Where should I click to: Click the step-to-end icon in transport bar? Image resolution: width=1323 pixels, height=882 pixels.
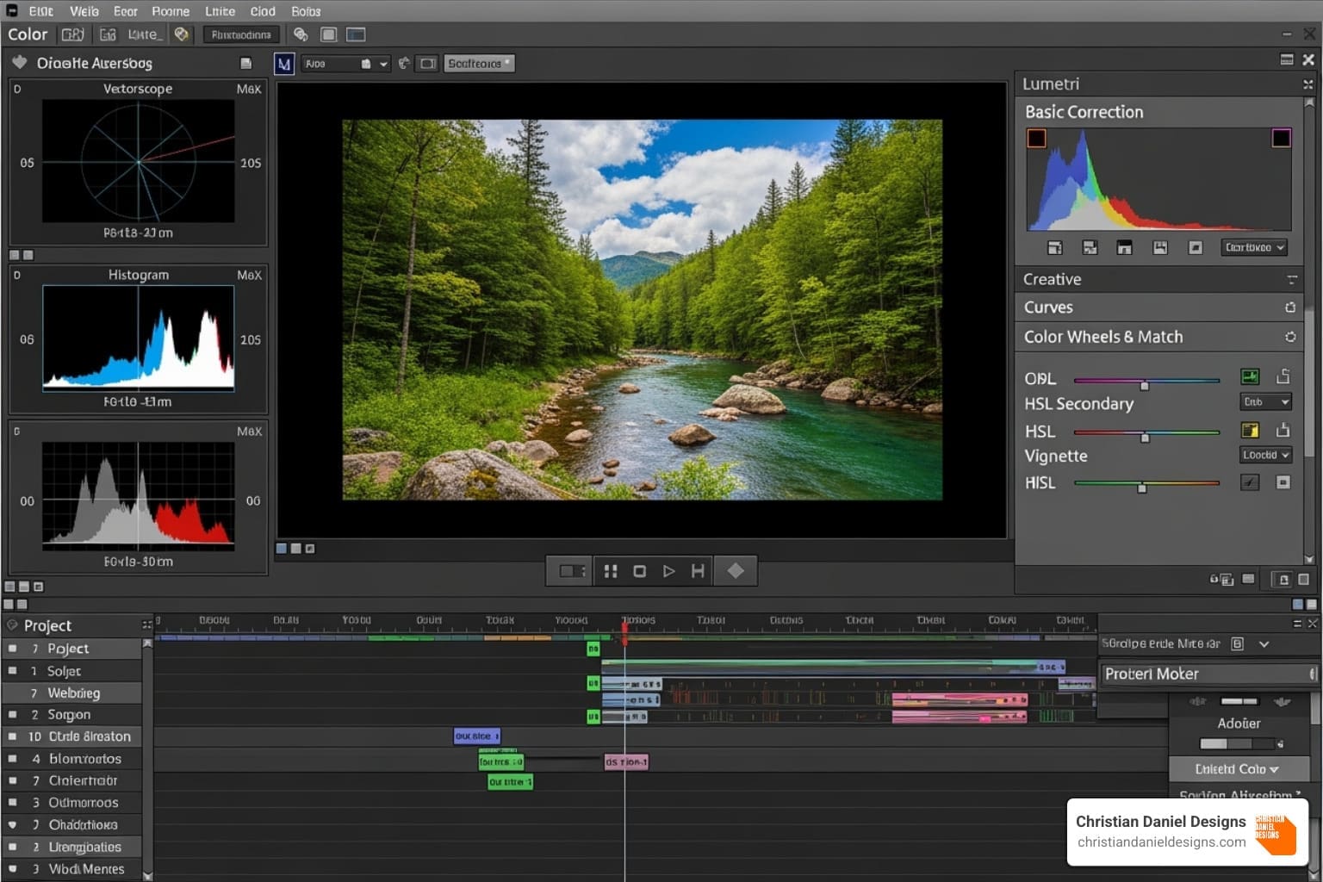pyautogui.click(x=698, y=571)
